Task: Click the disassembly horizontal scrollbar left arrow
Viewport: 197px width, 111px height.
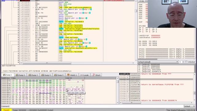Action: coord(21,63)
